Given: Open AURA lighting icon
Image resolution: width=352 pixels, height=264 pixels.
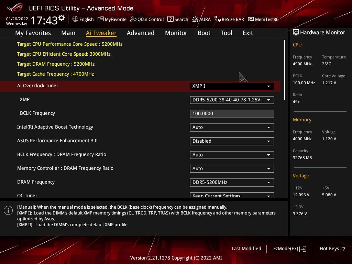Looking at the screenshot, I should click(x=195, y=19).
